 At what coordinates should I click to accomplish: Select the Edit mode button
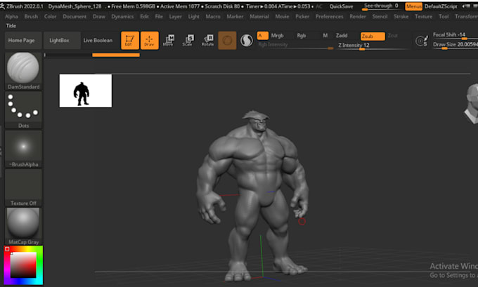click(130, 40)
